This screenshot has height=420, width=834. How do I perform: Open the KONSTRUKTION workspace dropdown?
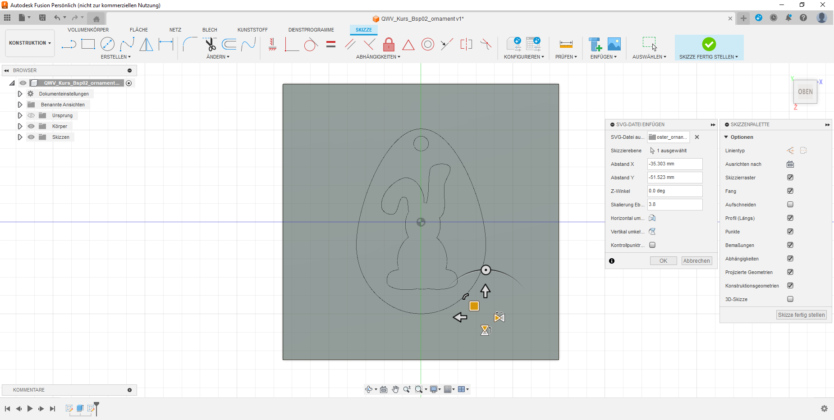(x=30, y=43)
